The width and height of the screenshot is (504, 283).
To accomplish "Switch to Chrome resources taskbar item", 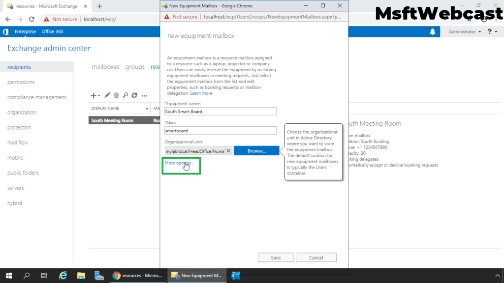I will tap(138, 276).
